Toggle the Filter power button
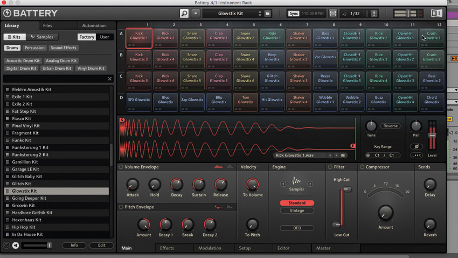 [330, 167]
